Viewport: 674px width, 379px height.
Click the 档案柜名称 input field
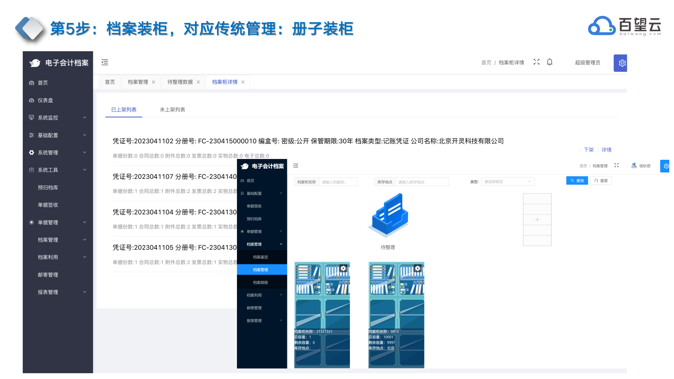[x=338, y=182]
